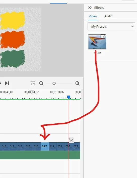Select the KB In preset thumbnail

coord(97,42)
